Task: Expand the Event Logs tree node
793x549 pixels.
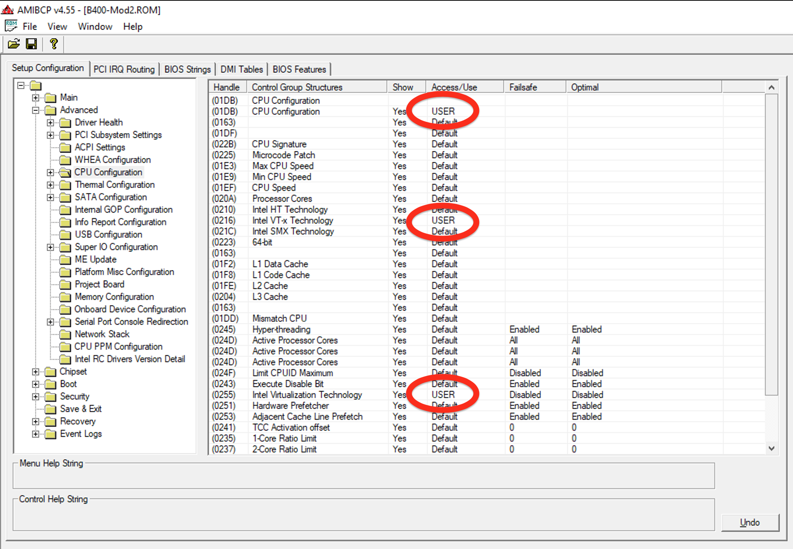Action: [36, 434]
